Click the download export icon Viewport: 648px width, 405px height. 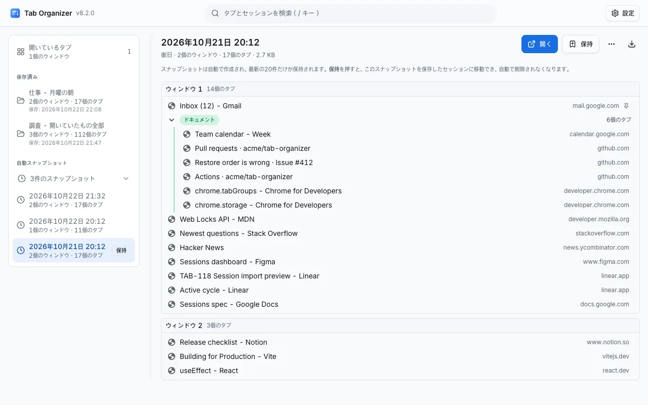click(632, 44)
